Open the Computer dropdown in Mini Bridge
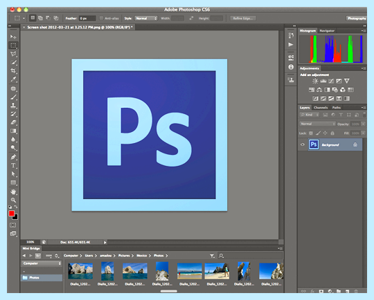 click(42, 263)
